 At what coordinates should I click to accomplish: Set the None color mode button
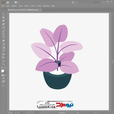tap(5, 75)
